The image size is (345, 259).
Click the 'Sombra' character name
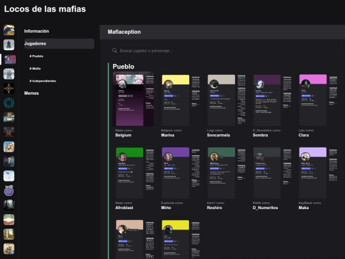(260, 135)
